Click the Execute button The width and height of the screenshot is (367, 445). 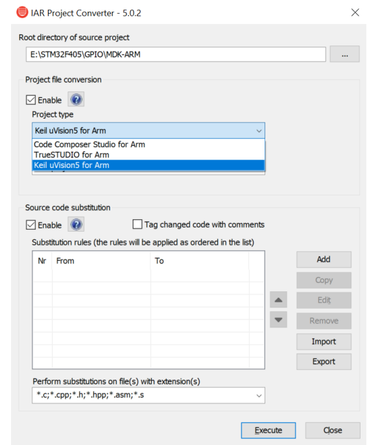(x=268, y=430)
